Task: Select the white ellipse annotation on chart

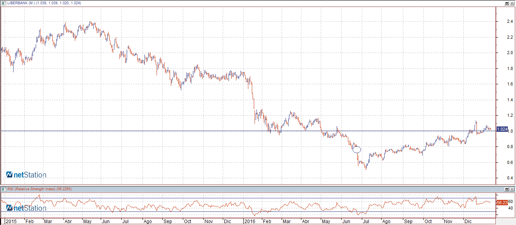Action: 357,149
